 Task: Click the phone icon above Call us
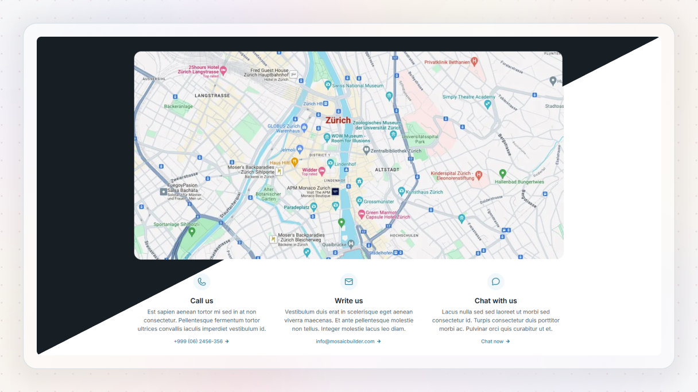click(x=201, y=281)
